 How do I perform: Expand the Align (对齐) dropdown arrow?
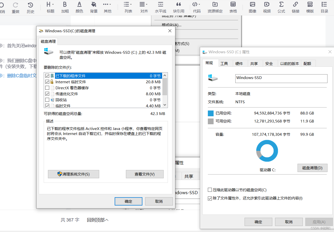(147, 4)
